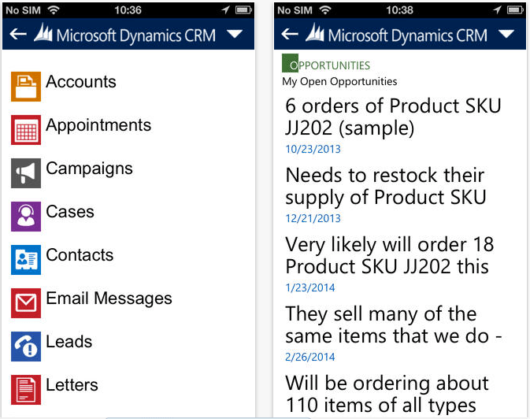Open 'Very likely will order 18' opportunity
The width and height of the screenshot is (530, 419).
tap(390, 256)
